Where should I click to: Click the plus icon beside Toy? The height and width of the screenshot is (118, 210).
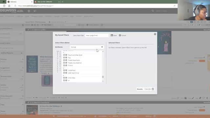[x=66, y=58]
